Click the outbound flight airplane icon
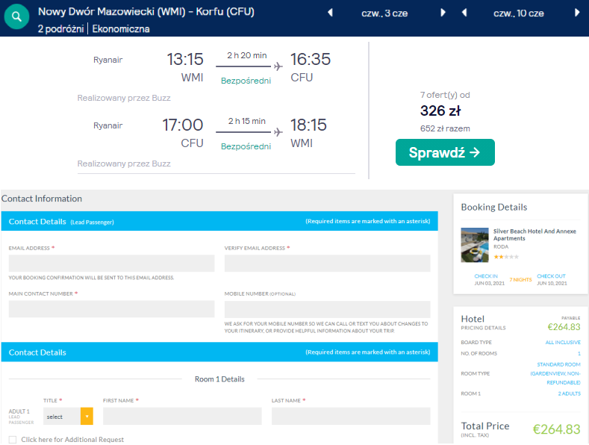589x445 pixels. click(278, 66)
